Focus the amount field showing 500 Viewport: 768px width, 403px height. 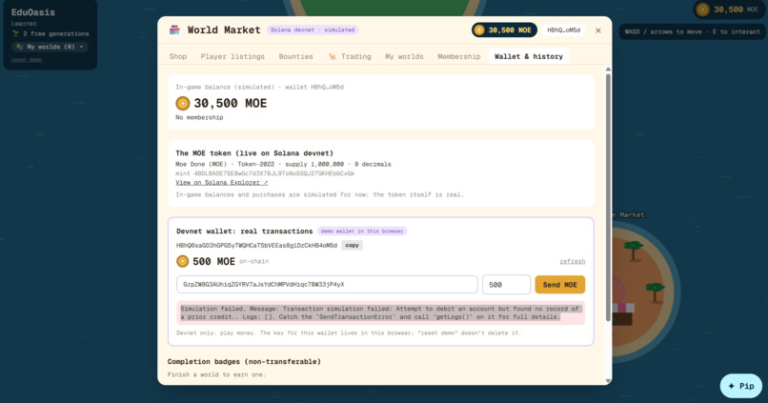coord(506,285)
